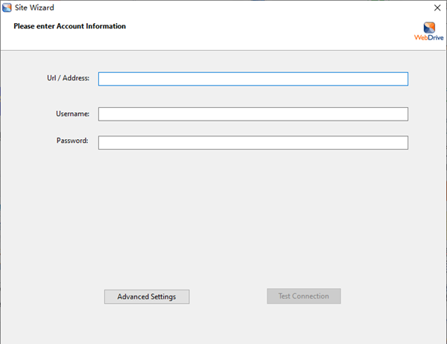Click 'Please enter Account Information' heading
Image resolution: width=447 pixels, height=344 pixels.
coord(70,26)
